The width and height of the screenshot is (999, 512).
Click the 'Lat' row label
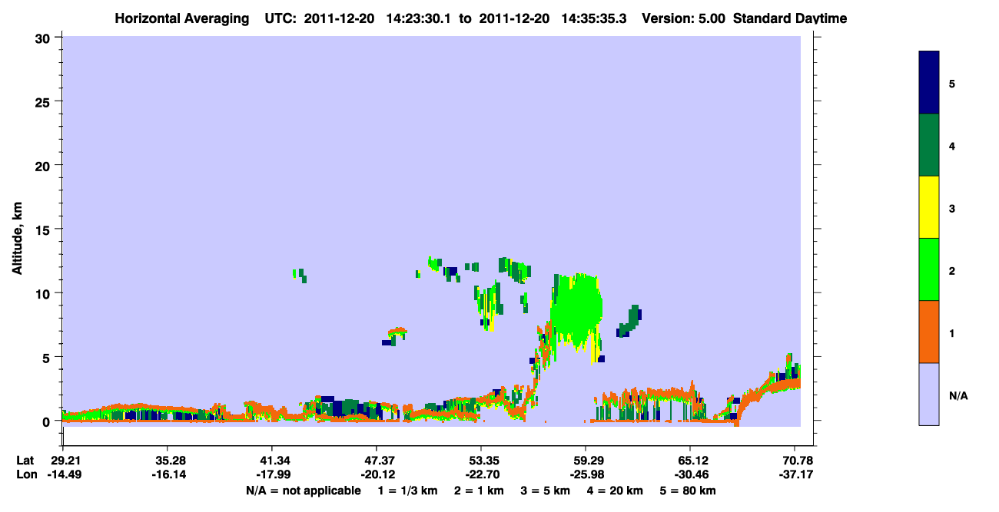25,461
